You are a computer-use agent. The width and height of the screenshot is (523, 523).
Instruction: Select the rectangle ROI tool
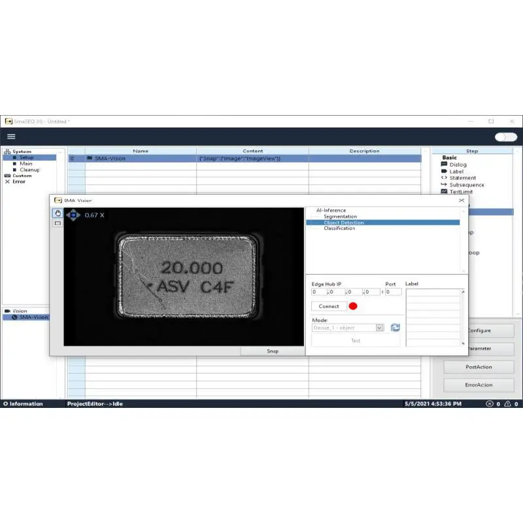[58, 223]
